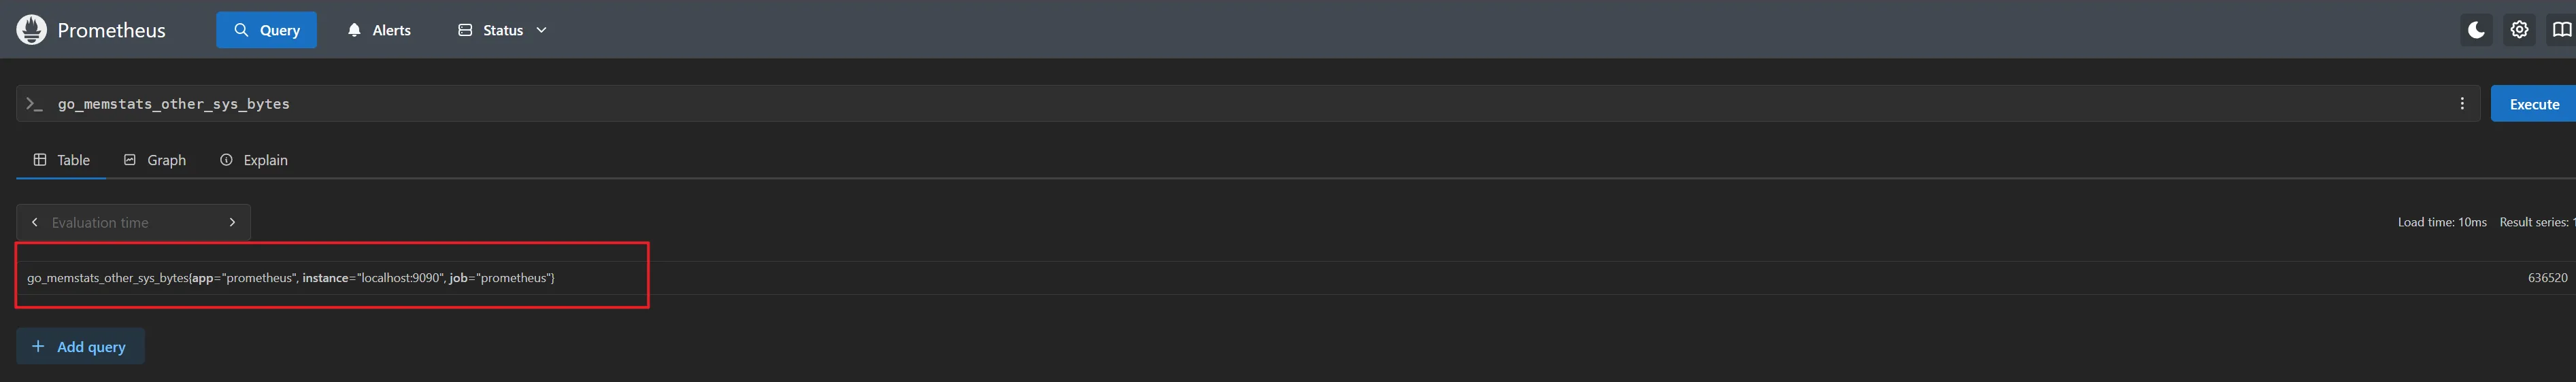Click the Prometheus flame logo
Screen dimensions: 2576x382
coord(31,30)
